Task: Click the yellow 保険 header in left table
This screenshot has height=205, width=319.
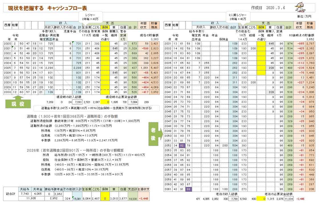Action: tap(105, 27)
